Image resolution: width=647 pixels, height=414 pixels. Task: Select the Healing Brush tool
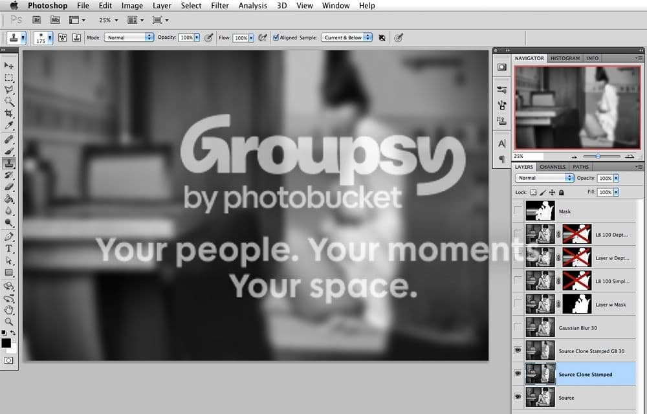pyautogui.click(x=8, y=139)
